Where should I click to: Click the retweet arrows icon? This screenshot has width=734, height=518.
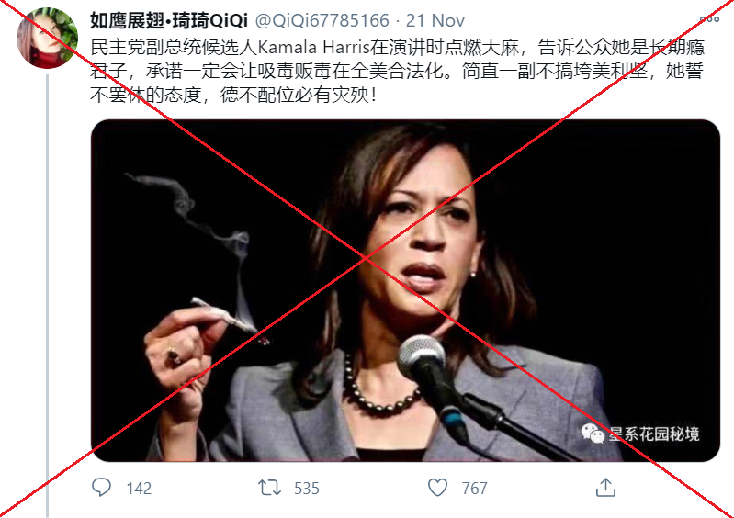(269, 488)
